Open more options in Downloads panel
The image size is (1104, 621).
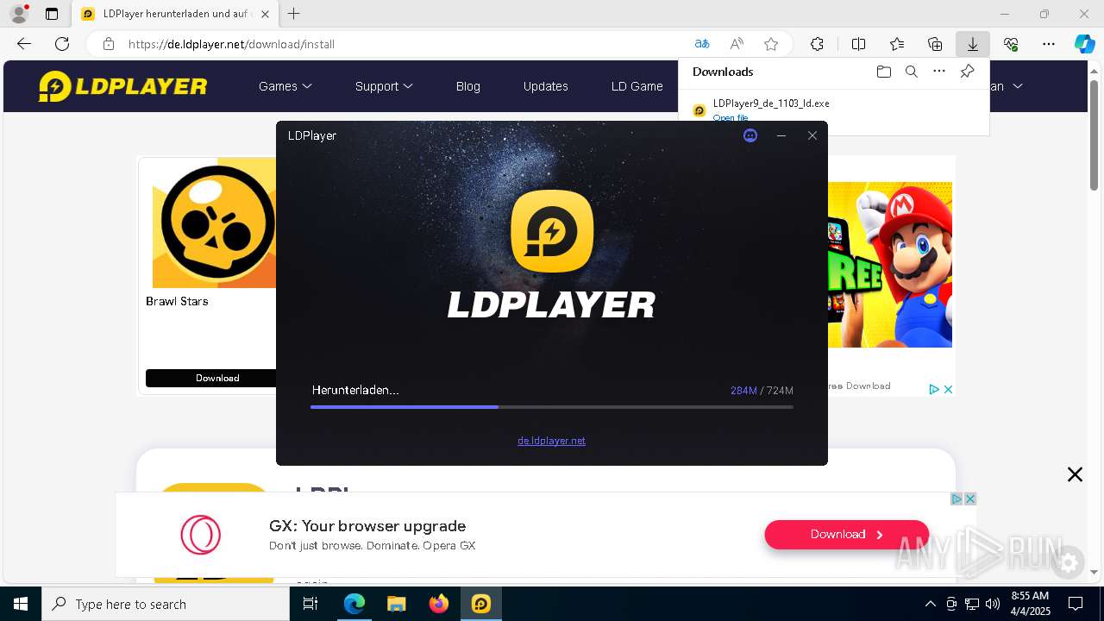click(939, 72)
